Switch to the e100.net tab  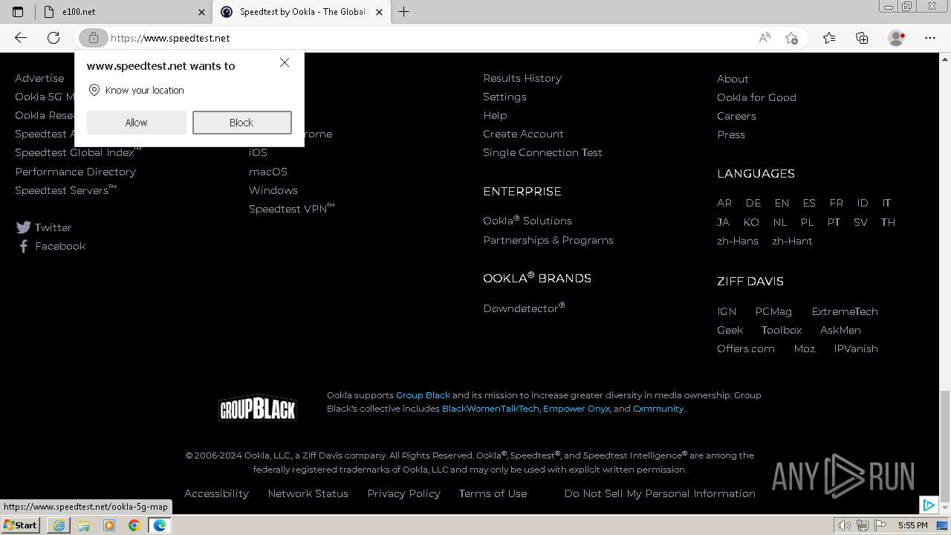[125, 12]
